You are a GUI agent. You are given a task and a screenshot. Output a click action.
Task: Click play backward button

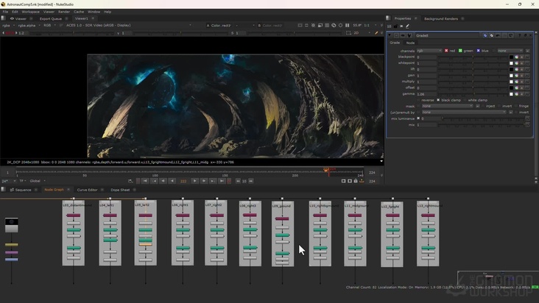(x=172, y=181)
